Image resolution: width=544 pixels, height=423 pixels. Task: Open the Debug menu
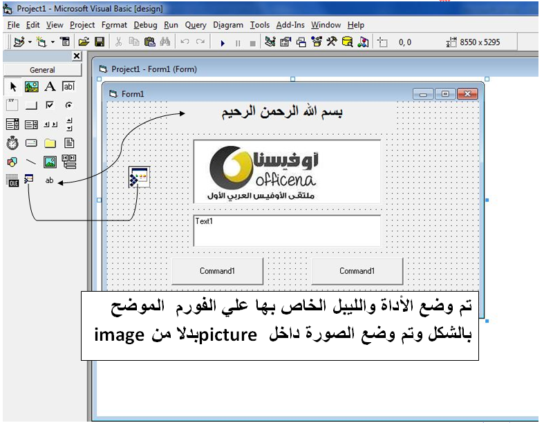[145, 25]
